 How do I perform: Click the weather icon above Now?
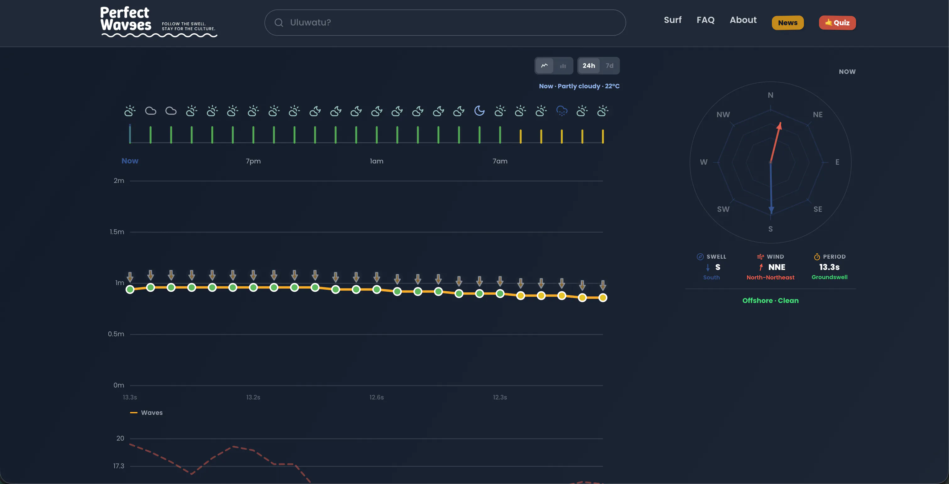tap(130, 111)
